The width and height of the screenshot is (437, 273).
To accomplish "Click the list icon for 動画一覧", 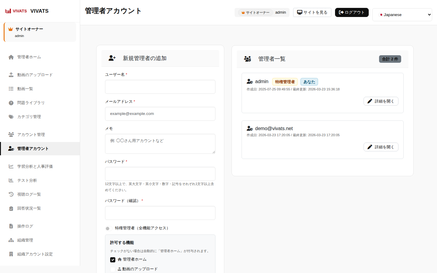I will point(11,89).
